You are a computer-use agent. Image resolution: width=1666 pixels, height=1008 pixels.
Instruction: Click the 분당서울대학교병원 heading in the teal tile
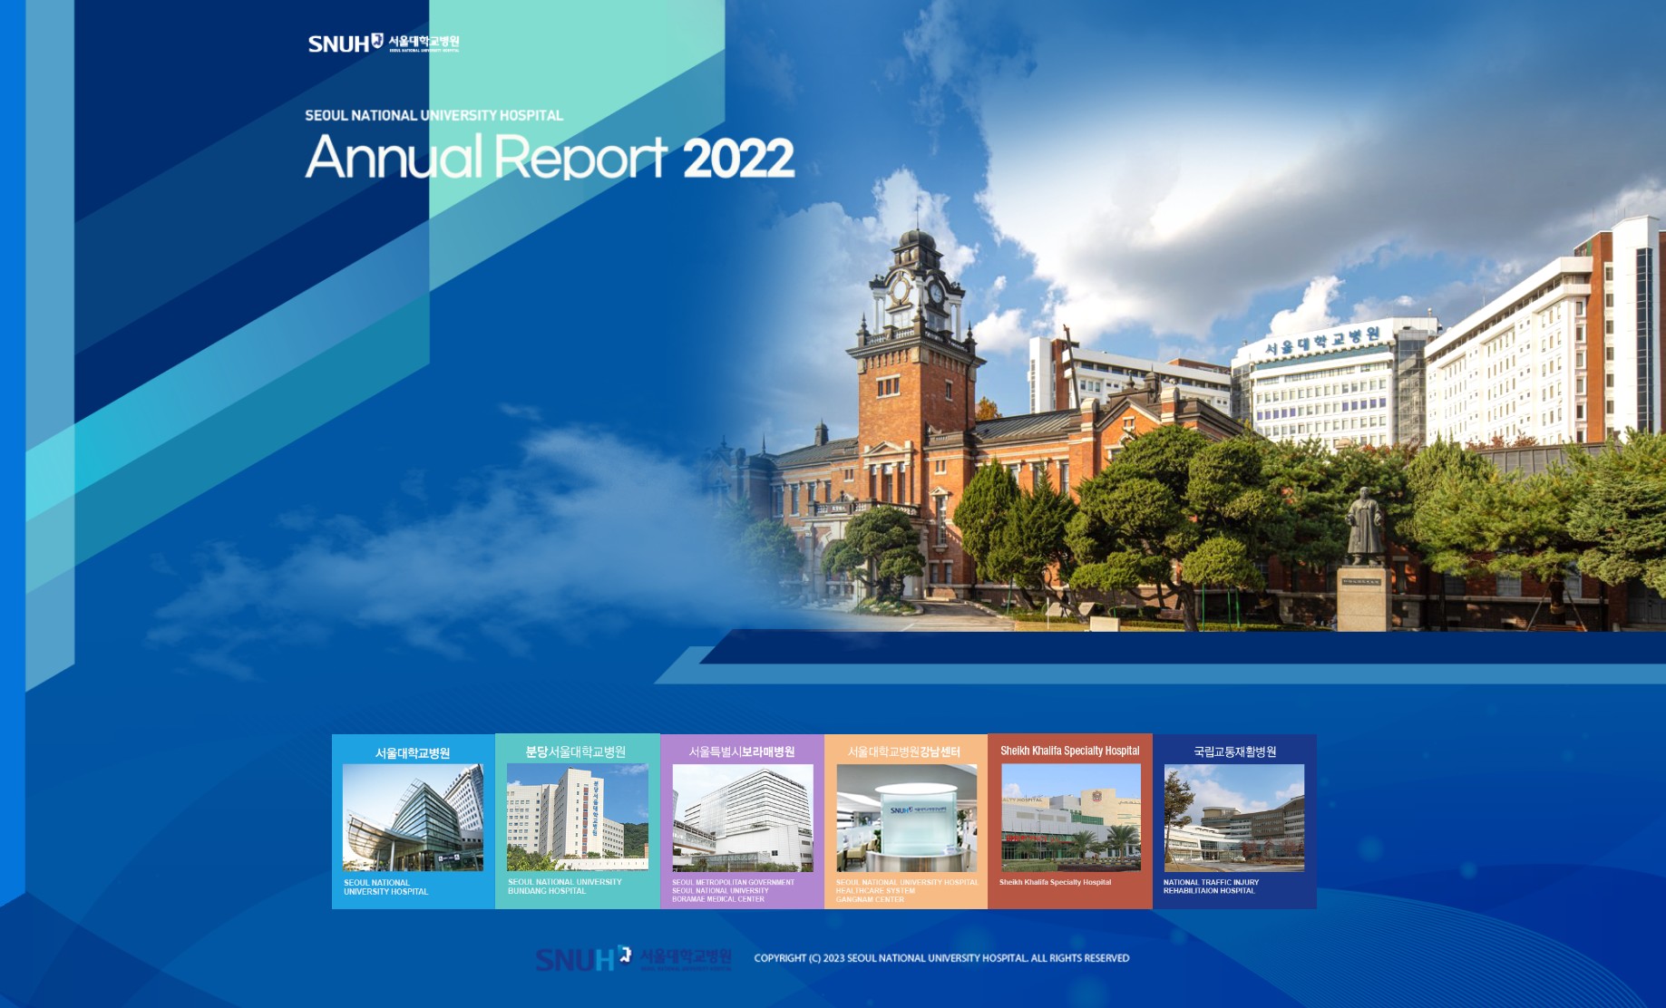[x=576, y=751]
